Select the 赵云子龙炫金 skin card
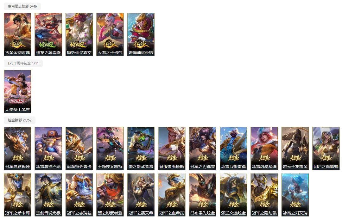Viewport: 342px width, 219px height. (x=295, y=149)
